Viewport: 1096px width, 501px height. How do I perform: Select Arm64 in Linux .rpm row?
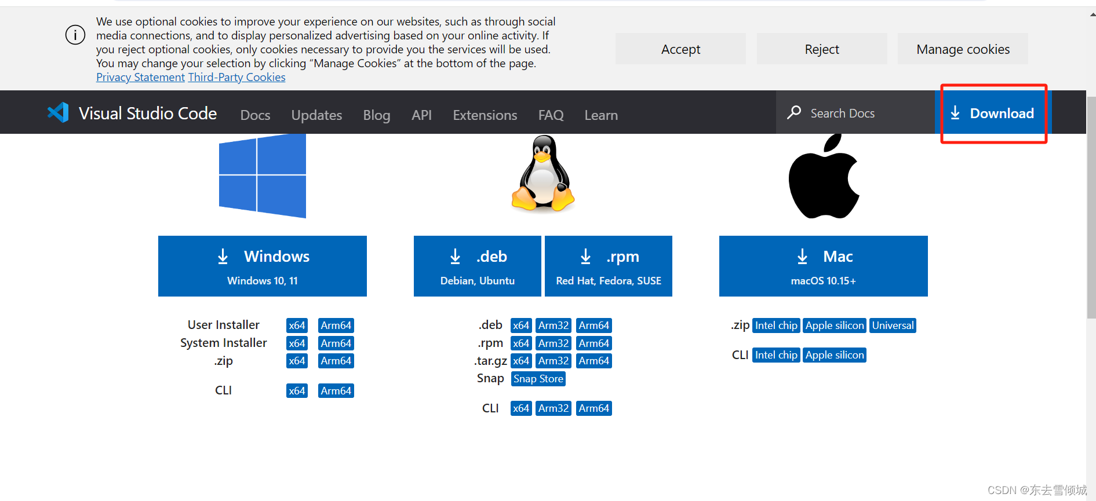coord(594,343)
